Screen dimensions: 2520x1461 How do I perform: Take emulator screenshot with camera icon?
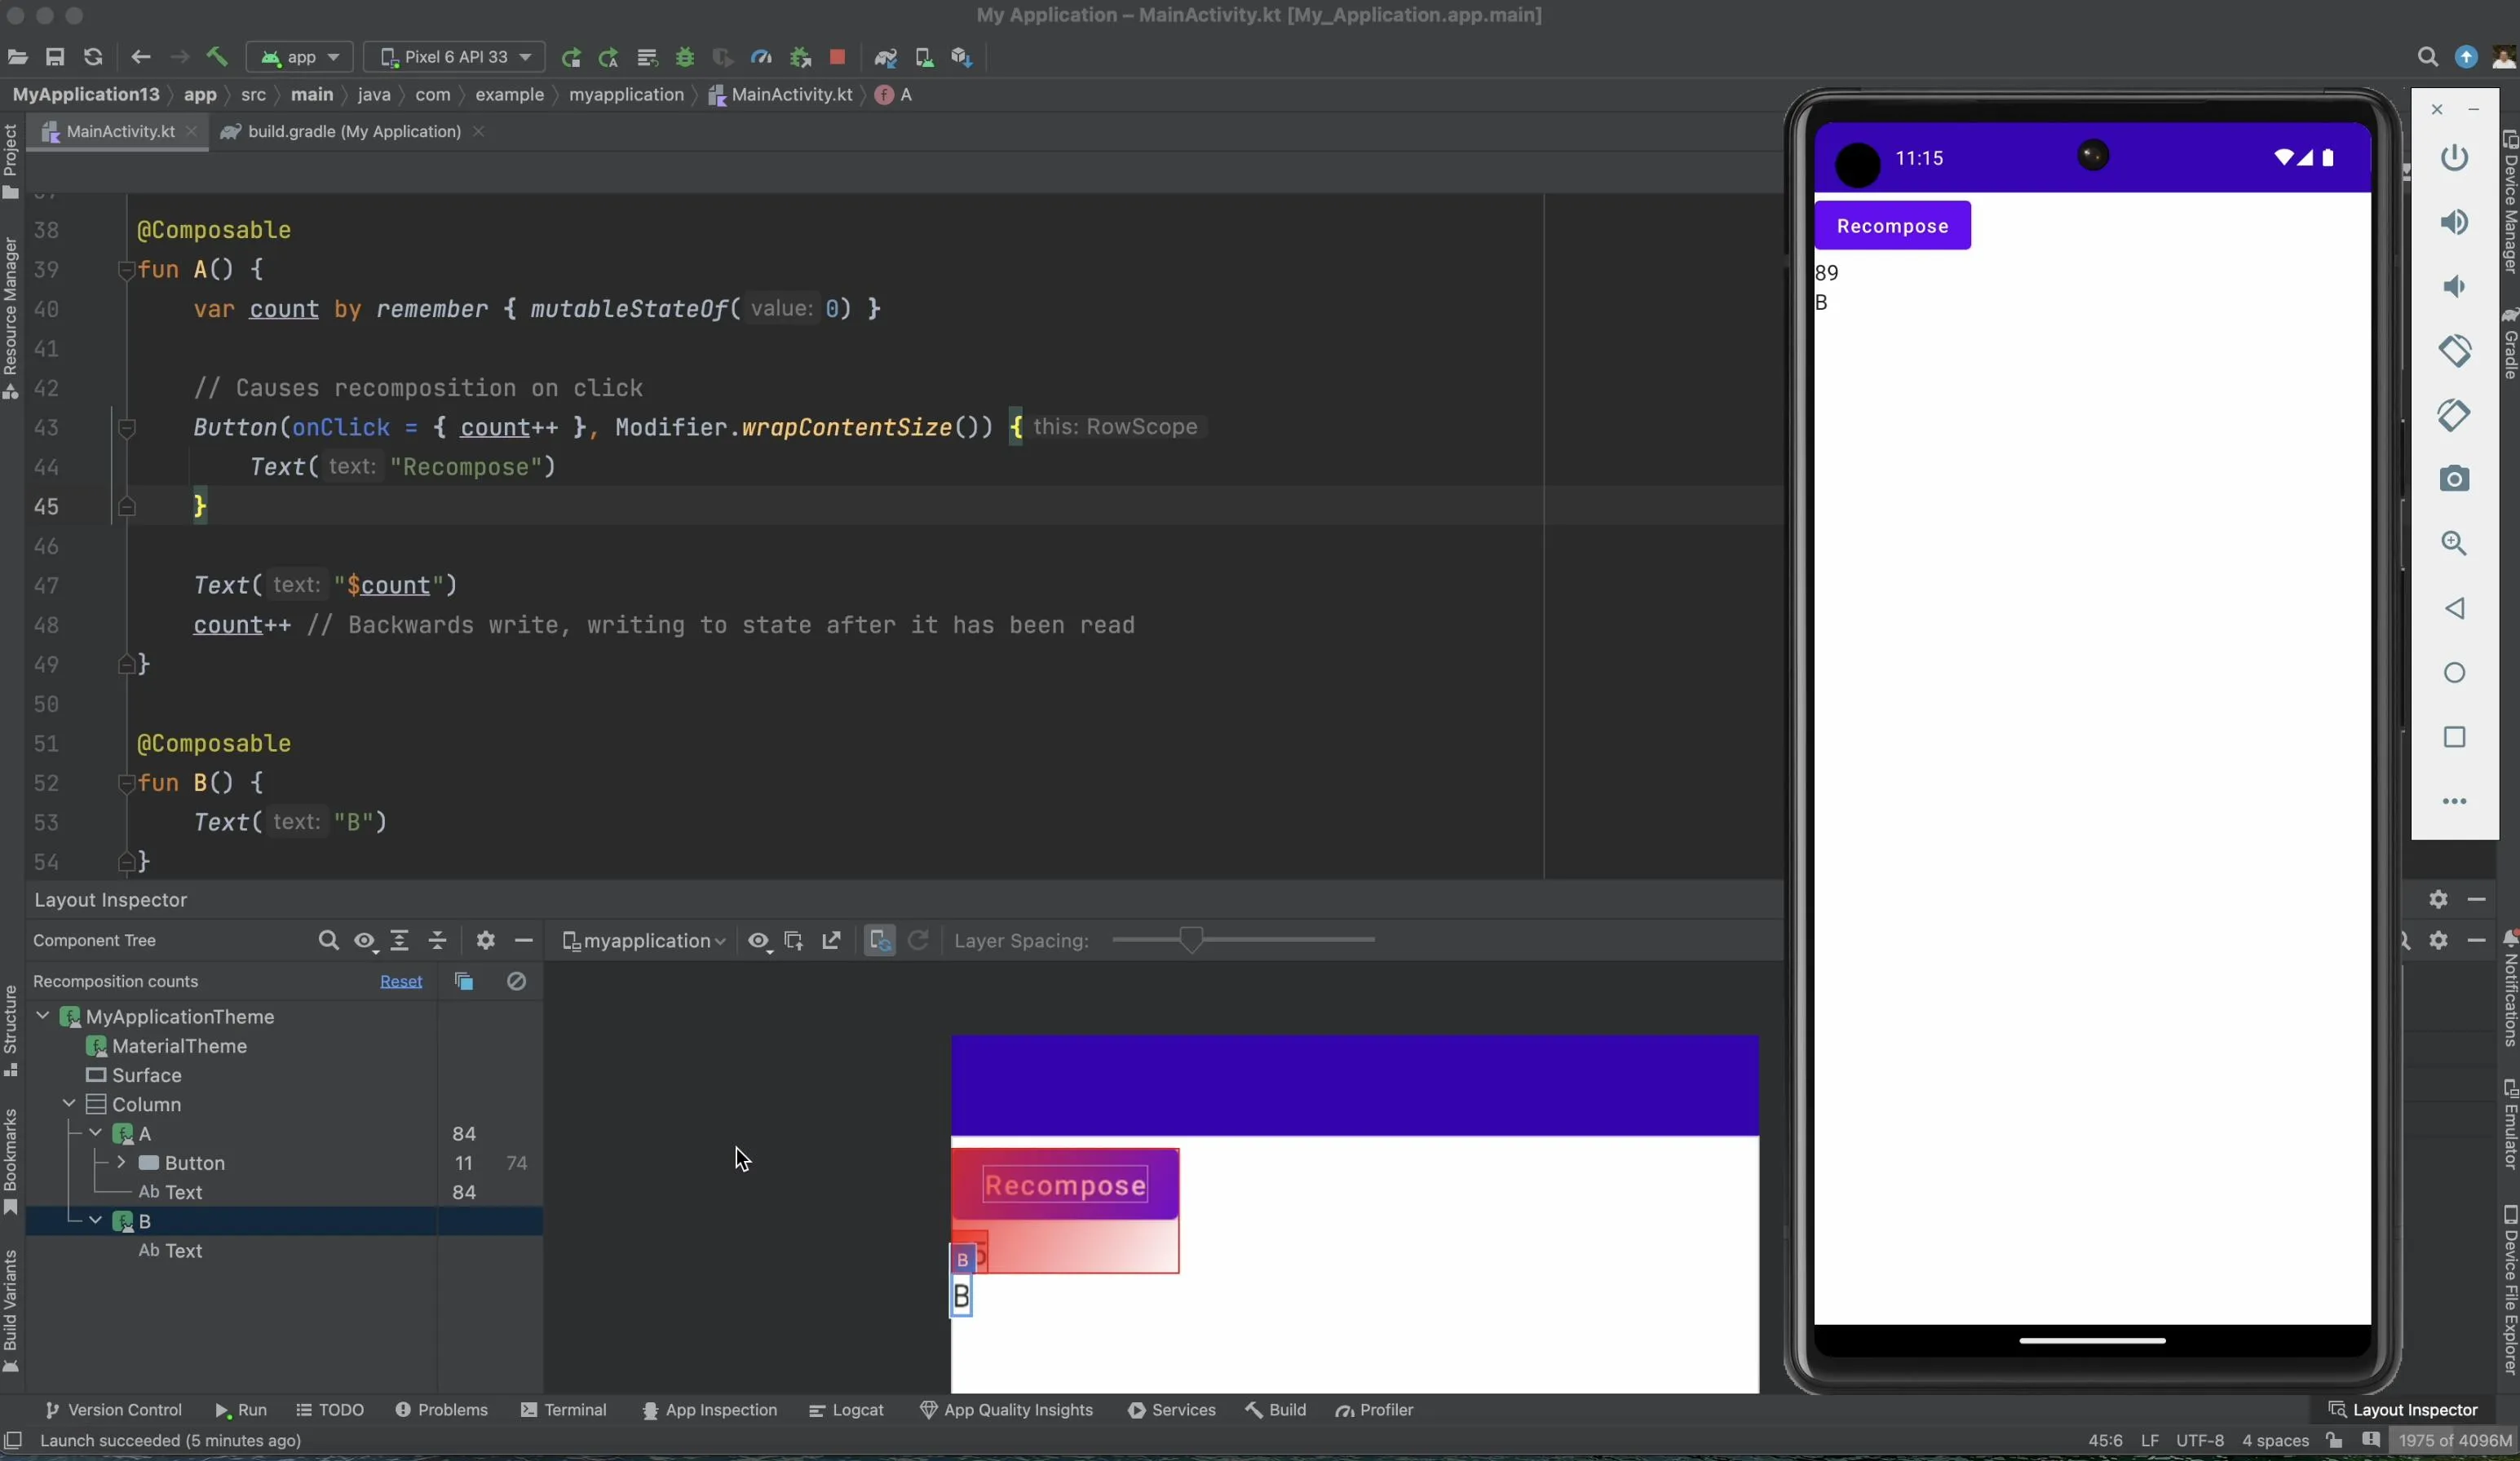pos(2454,479)
